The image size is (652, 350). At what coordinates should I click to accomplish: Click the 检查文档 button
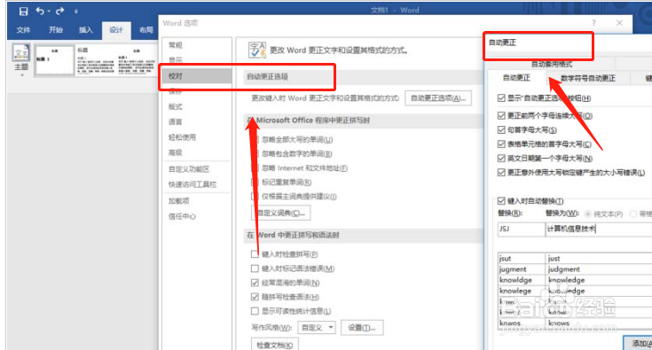274,345
